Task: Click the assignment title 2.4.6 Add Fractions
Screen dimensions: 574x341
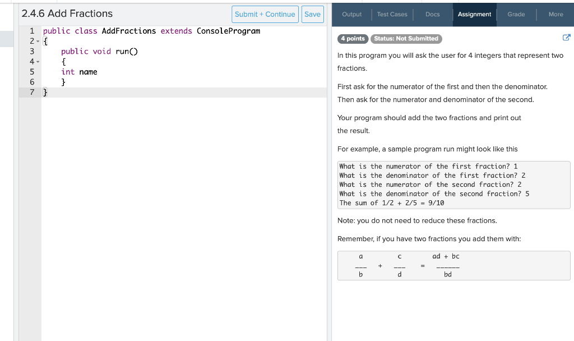Action: click(x=66, y=13)
